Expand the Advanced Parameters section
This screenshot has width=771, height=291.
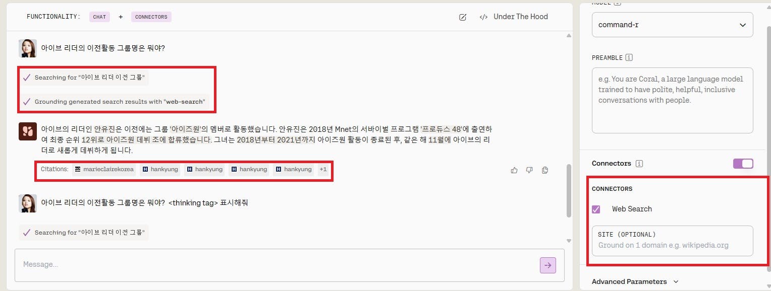click(635, 281)
